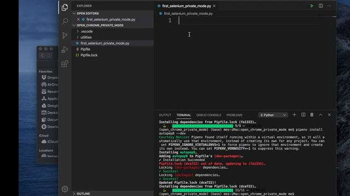Switch to the PROBLEMS panel tab
The width and height of the screenshot is (350, 196).
(x=235, y=115)
